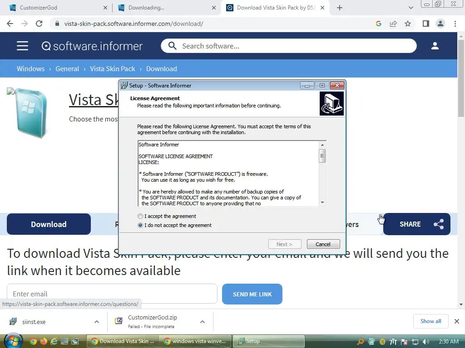Open the volume icon in system tray
This screenshot has height=348, width=465.
[x=426, y=342]
